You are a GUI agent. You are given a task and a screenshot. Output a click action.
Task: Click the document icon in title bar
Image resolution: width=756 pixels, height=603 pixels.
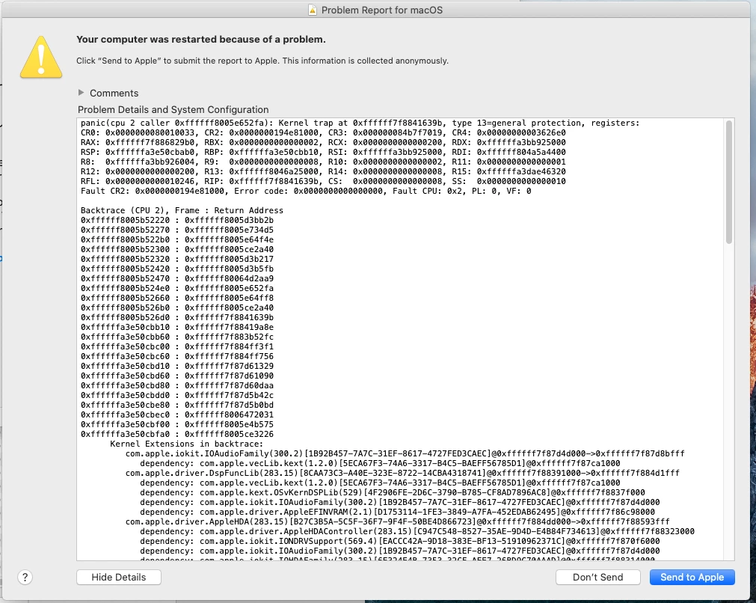tap(313, 10)
